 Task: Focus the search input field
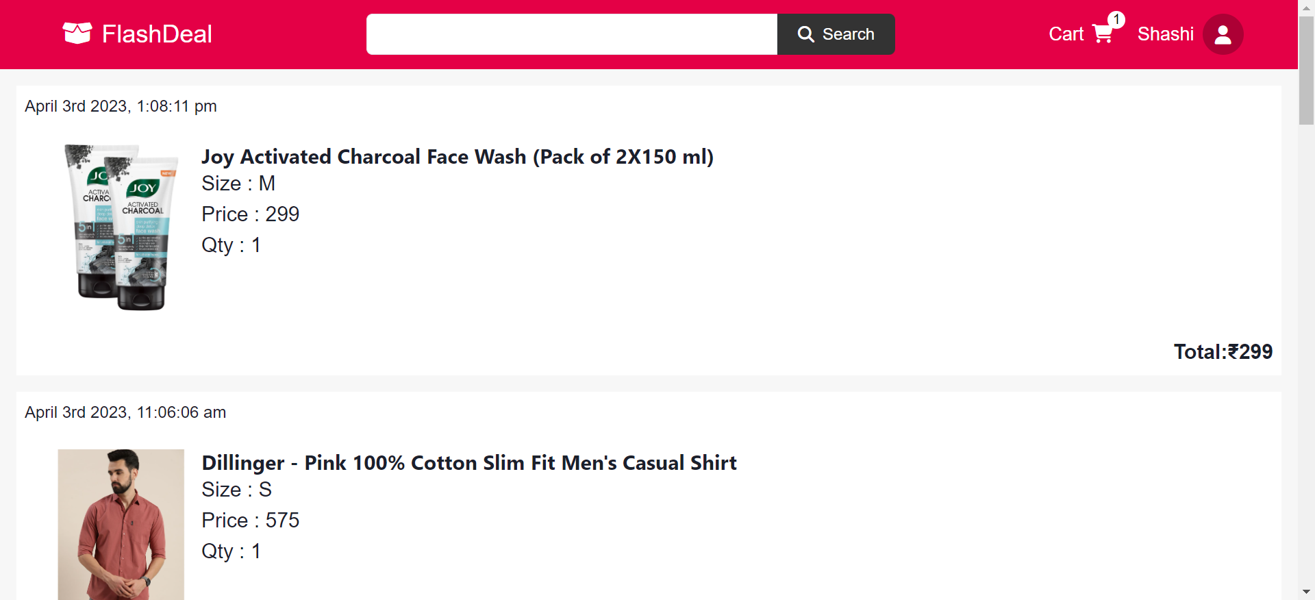[x=571, y=34]
